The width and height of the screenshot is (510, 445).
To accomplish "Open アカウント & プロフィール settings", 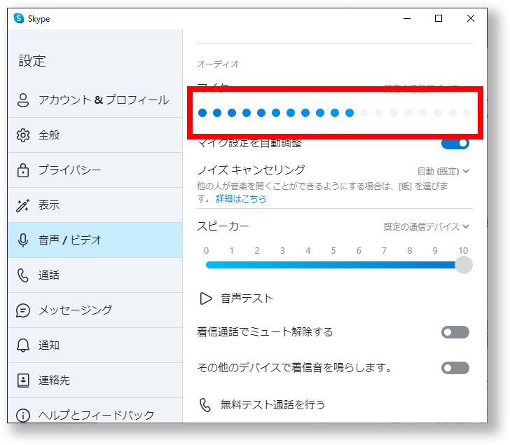I will 95,100.
